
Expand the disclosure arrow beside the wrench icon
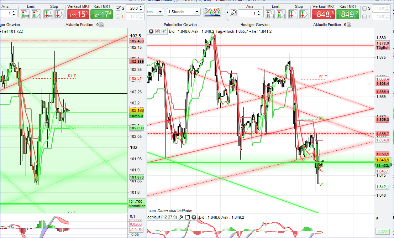click(x=227, y=12)
